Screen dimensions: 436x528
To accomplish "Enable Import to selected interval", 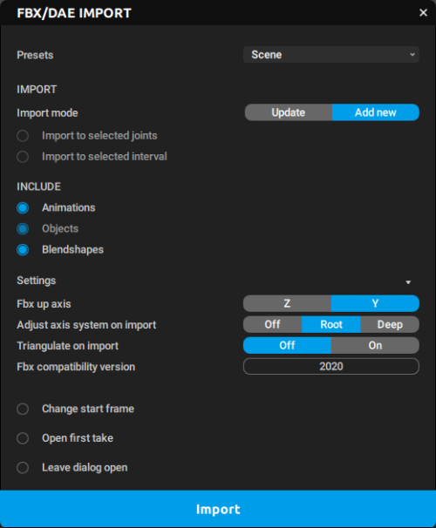I will [x=23, y=157].
